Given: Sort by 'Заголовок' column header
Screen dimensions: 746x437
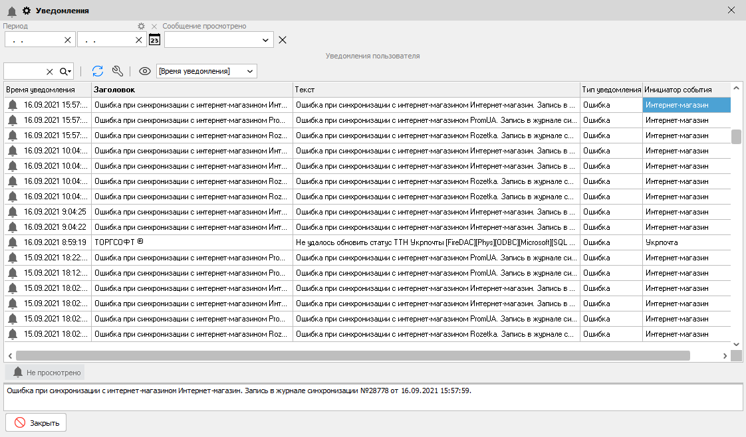Looking at the screenshot, I should [191, 90].
